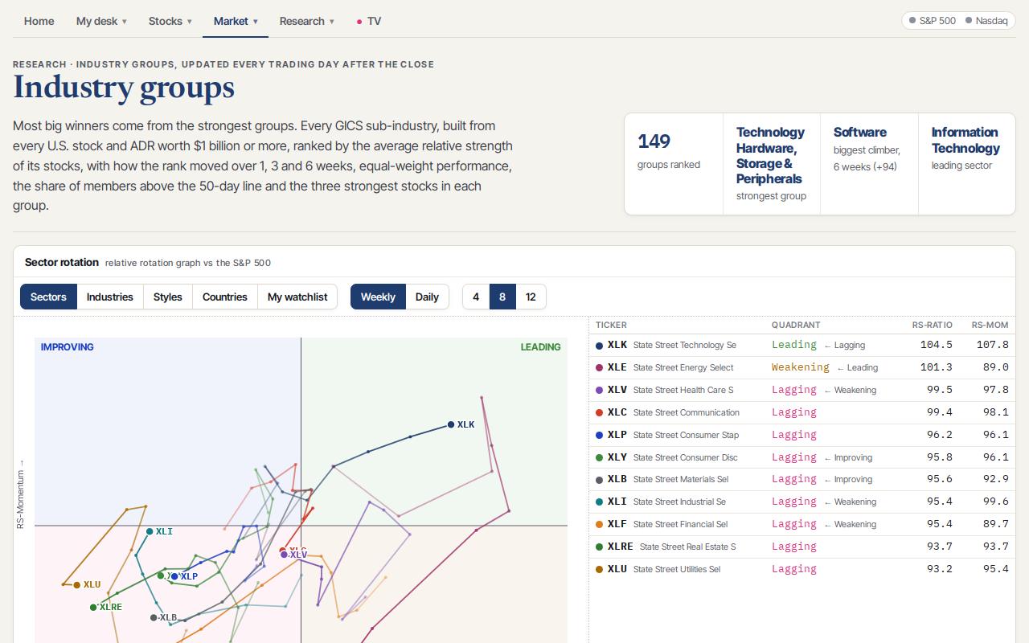Select the XLF ticker row

802,524
